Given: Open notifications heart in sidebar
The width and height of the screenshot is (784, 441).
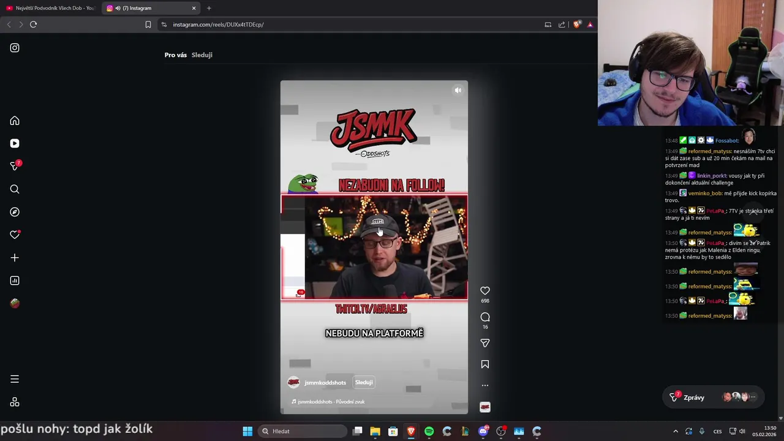Looking at the screenshot, I should [15, 235].
